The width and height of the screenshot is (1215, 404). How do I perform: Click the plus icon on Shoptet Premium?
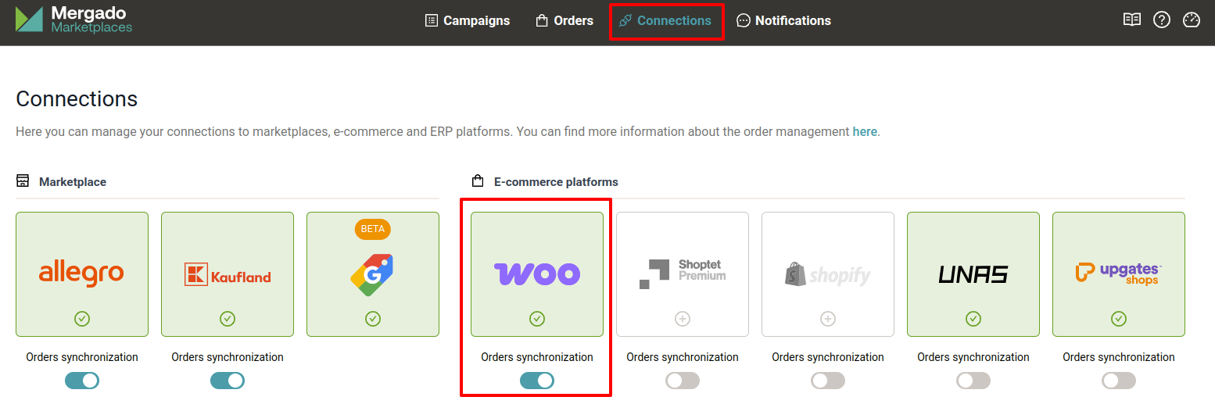click(683, 319)
